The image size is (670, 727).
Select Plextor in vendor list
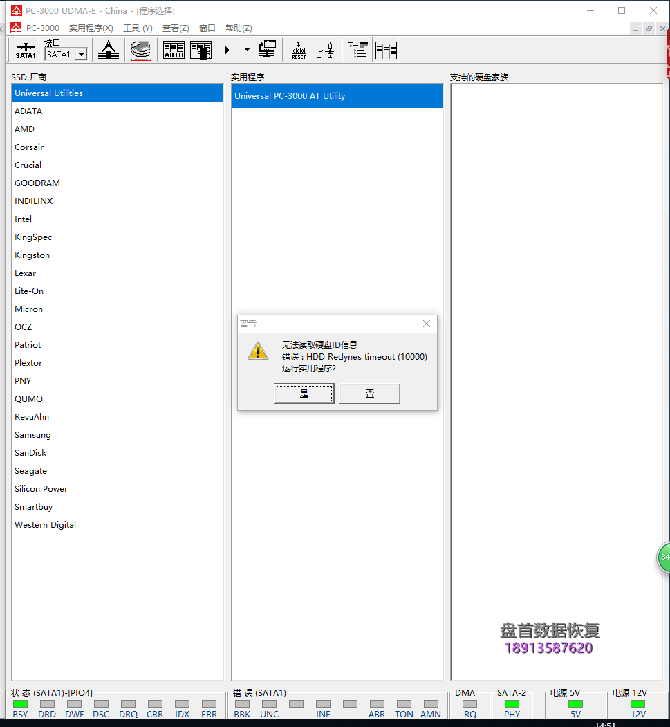(118, 362)
